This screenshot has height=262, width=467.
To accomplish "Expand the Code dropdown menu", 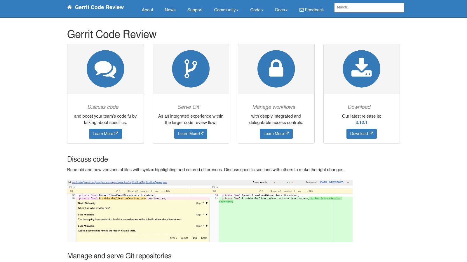I will tap(257, 10).
